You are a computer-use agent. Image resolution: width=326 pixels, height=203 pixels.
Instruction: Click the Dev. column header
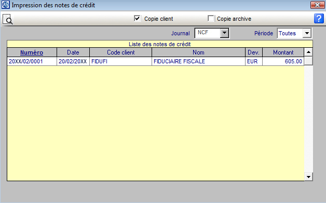click(254, 52)
